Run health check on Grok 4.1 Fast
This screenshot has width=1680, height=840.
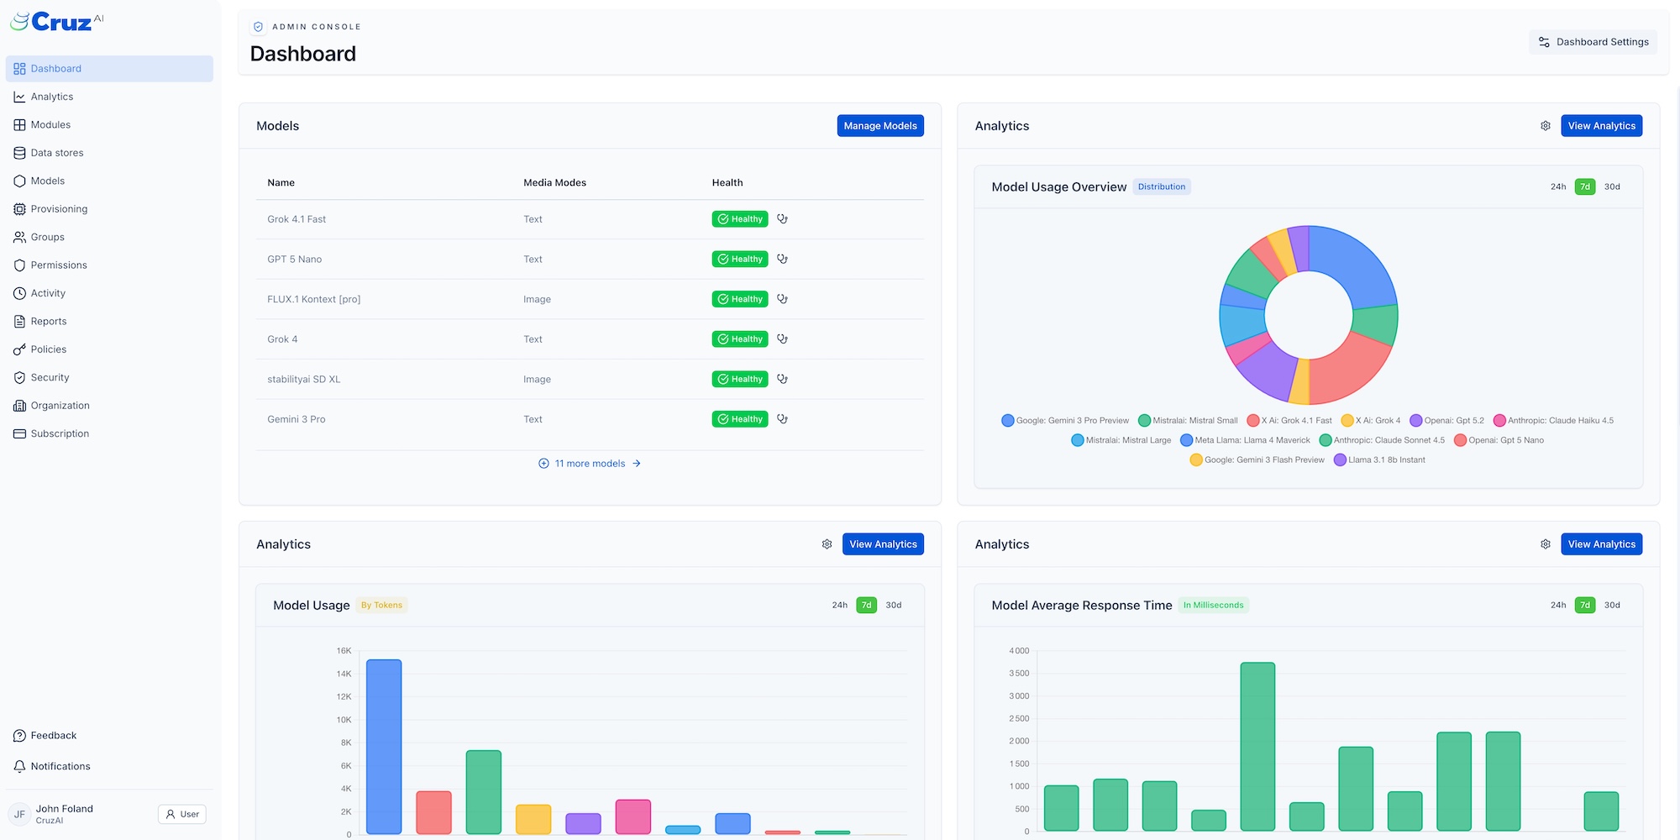tap(782, 218)
